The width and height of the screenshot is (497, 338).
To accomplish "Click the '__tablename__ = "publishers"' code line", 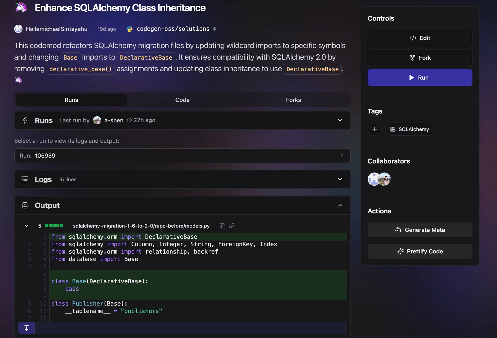I will 114,311.
